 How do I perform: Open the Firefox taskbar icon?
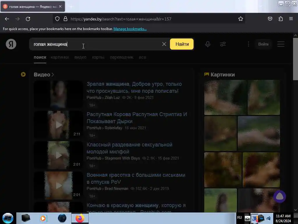pos(80,218)
